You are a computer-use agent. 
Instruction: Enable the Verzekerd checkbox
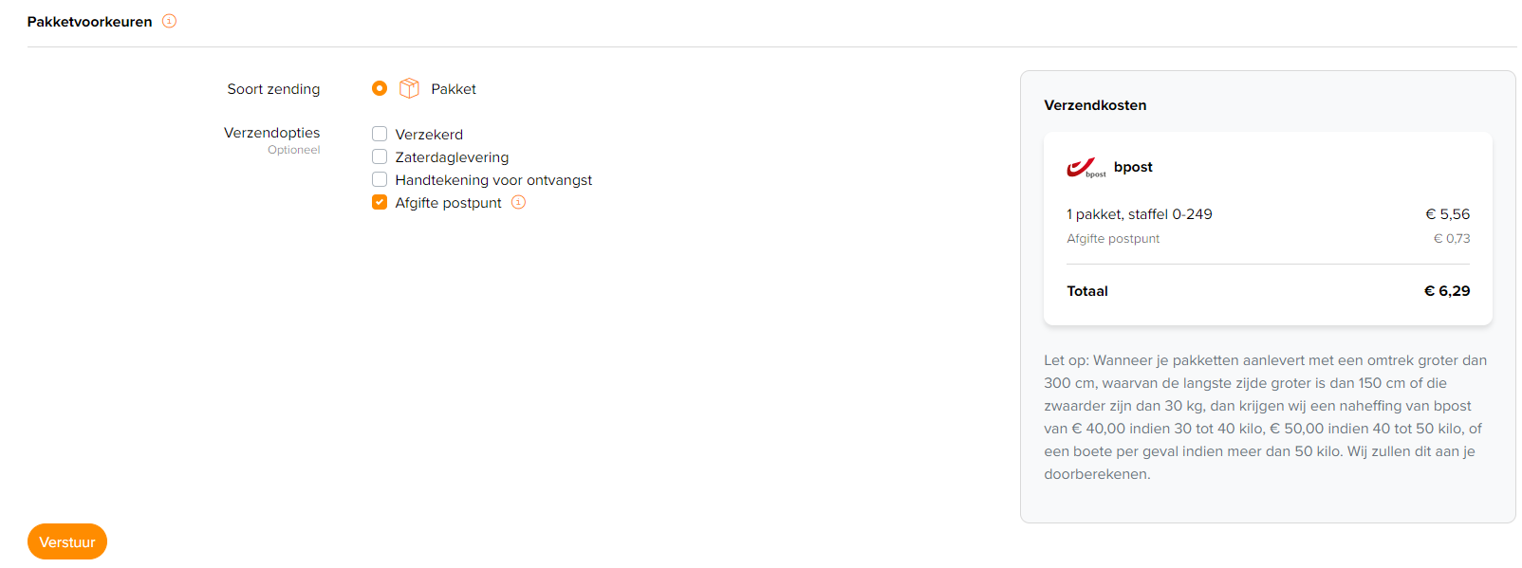(380, 134)
